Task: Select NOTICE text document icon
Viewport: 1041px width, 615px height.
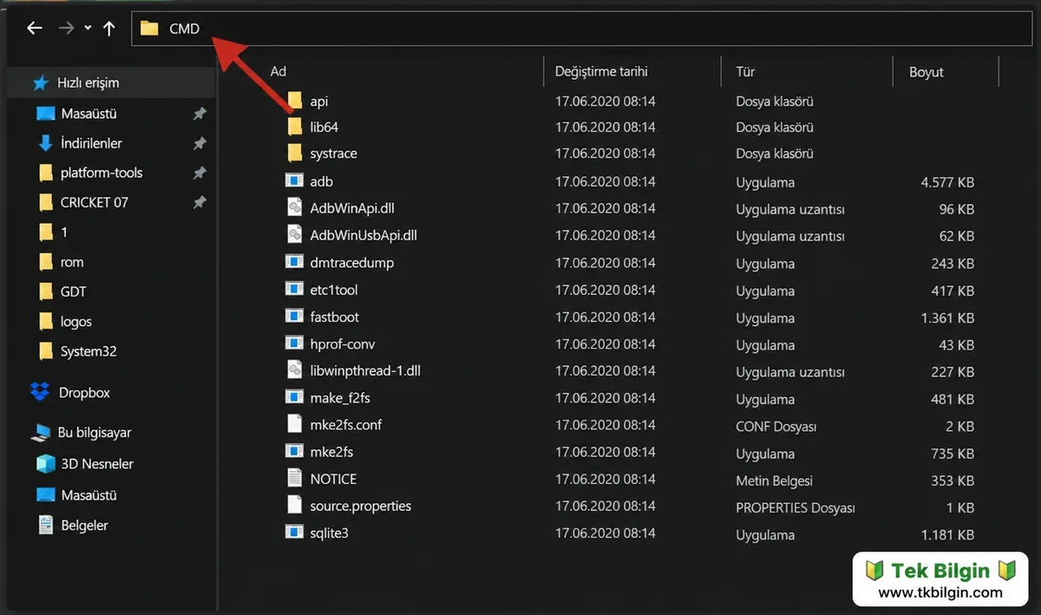Action: tap(295, 479)
